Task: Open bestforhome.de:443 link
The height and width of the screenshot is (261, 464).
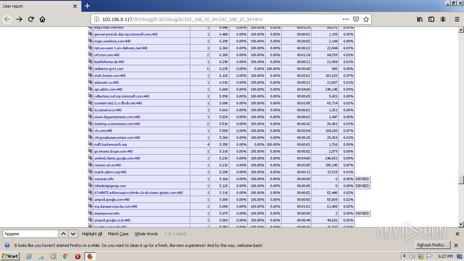Action: (x=109, y=62)
